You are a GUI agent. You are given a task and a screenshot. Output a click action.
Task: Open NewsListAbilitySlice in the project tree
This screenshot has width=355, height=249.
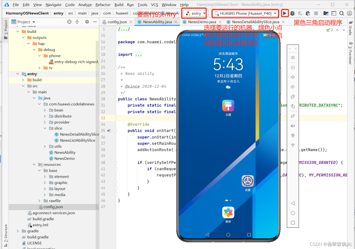77,140
